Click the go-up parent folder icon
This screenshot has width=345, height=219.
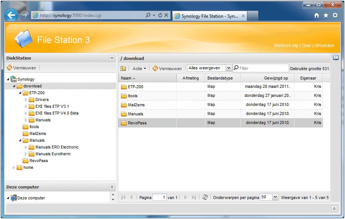tap(123, 69)
